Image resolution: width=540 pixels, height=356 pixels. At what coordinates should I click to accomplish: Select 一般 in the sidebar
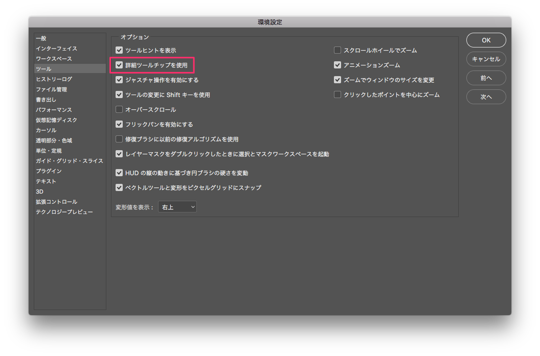[70, 38]
